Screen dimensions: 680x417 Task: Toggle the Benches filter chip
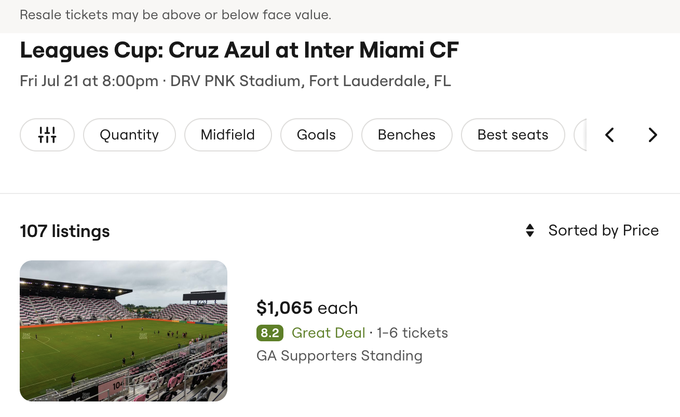[x=406, y=135]
